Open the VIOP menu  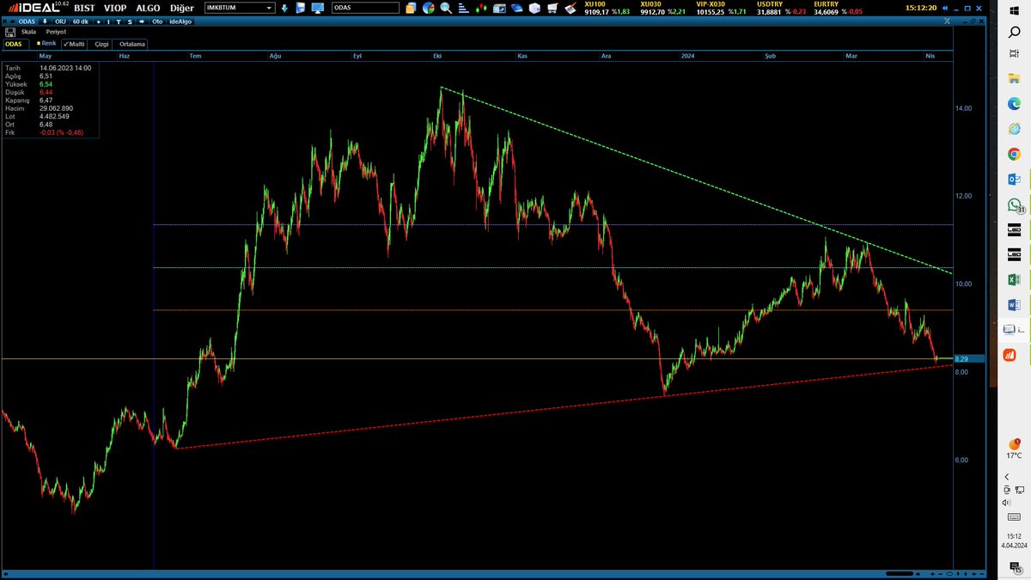tap(115, 8)
